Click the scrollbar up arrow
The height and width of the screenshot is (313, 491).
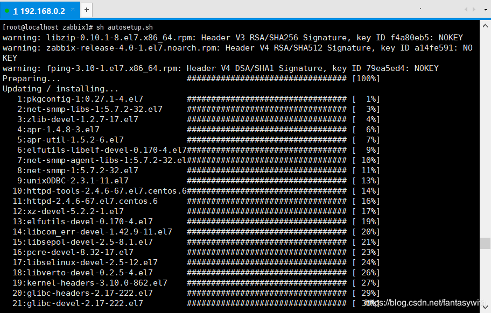(x=485, y=26)
